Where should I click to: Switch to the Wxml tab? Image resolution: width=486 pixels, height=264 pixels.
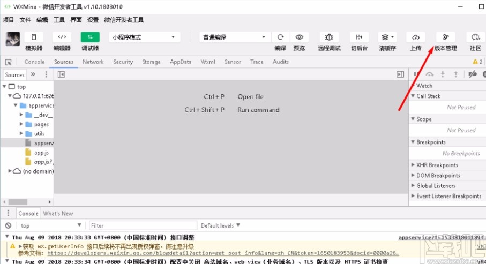click(x=208, y=62)
